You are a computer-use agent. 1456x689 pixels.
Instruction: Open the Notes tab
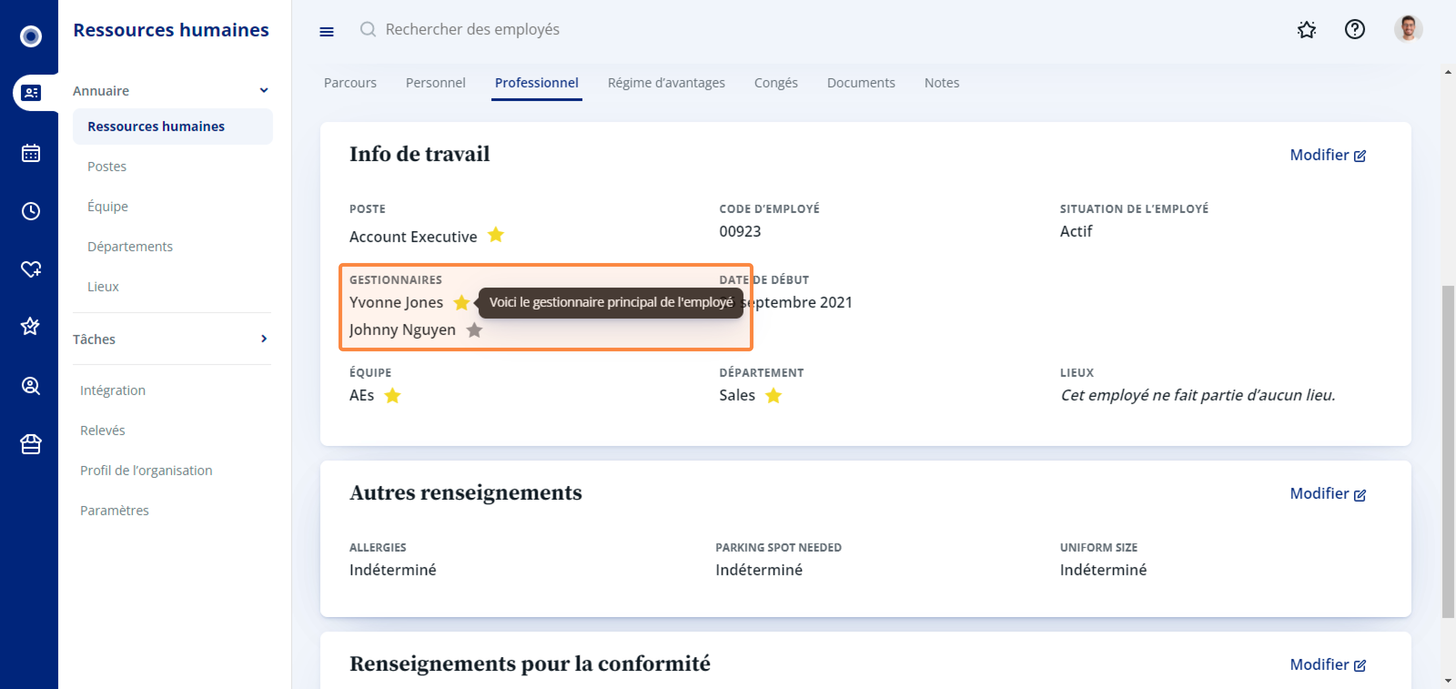(942, 82)
